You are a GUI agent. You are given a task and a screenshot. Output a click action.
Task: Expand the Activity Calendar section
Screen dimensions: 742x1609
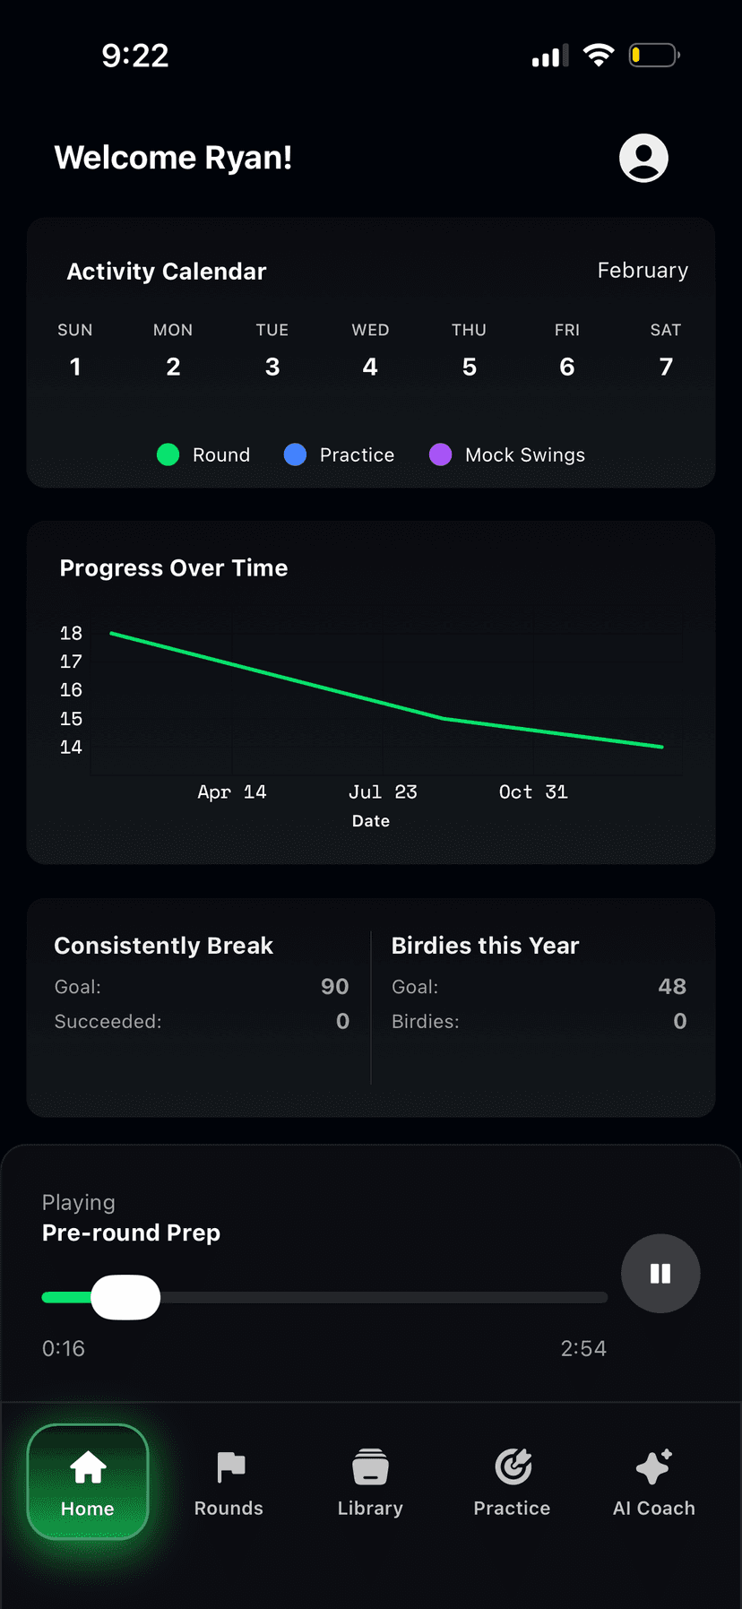[x=166, y=272]
